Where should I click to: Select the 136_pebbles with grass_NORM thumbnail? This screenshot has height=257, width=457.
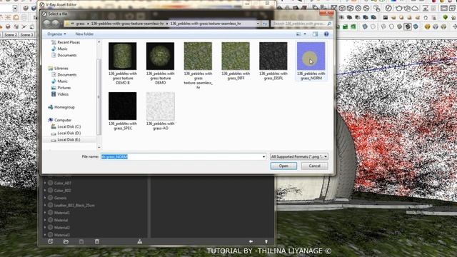[311, 56]
